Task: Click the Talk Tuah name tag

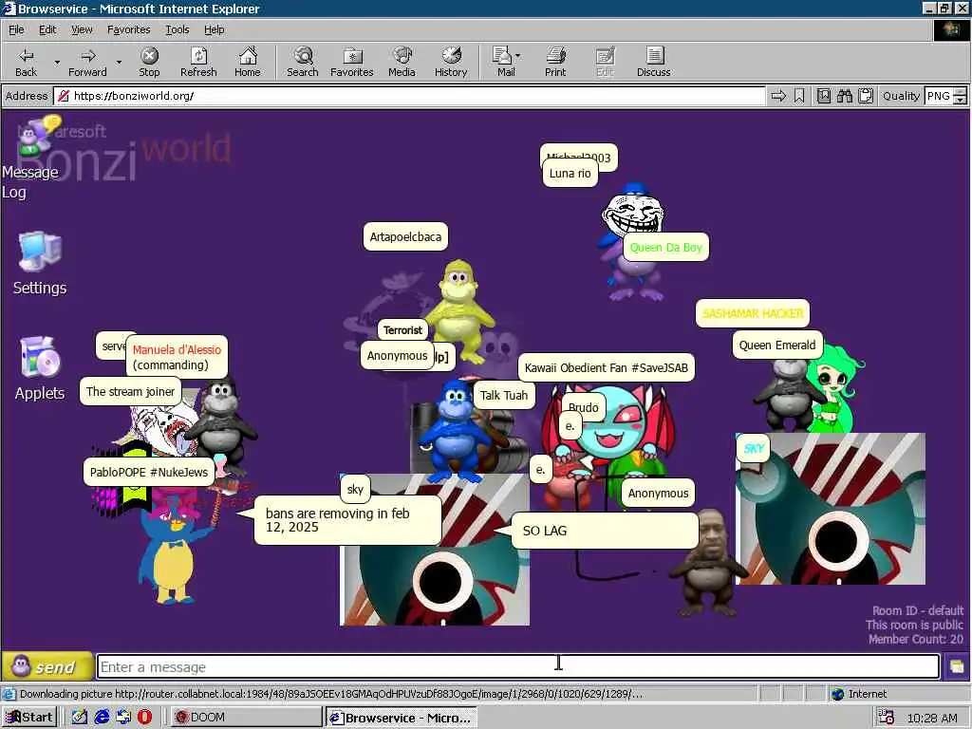Action: 504,396
